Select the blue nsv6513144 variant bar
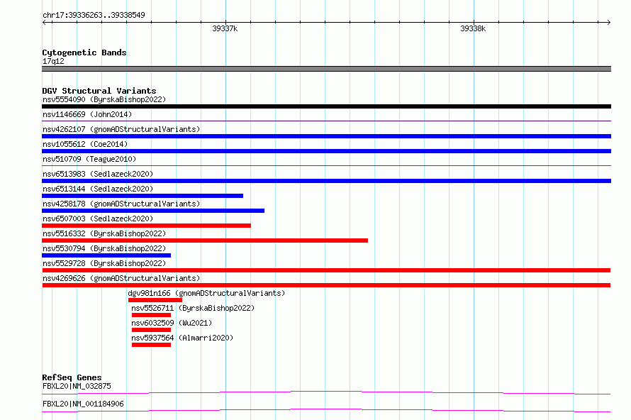631x420 pixels. (143, 196)
